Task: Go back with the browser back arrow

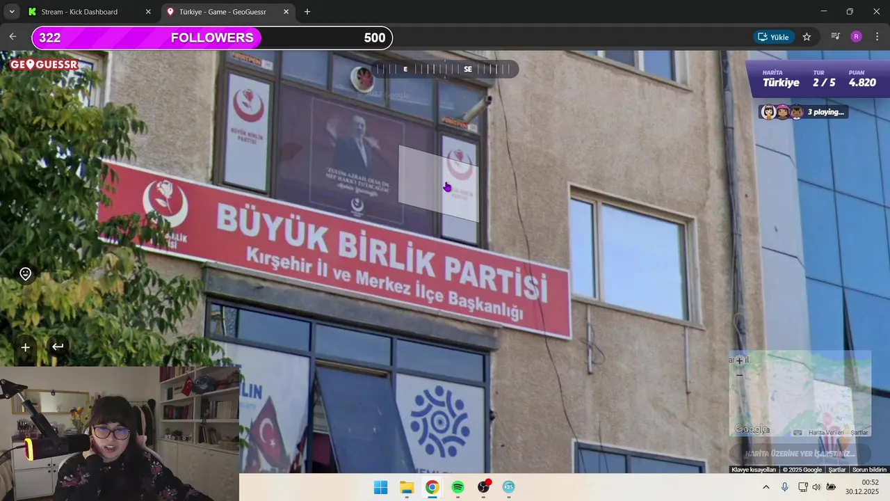Action: pos(13,37)
